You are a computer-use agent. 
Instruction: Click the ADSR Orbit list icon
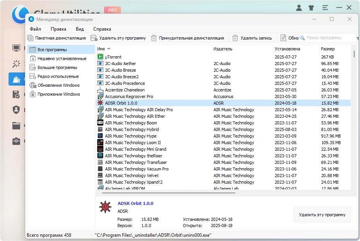[x=100, y=103]
